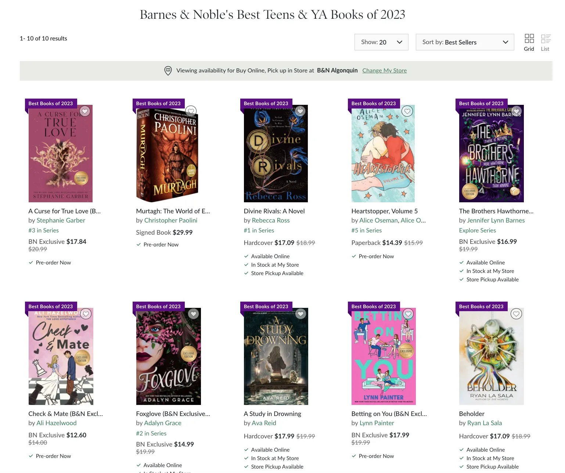Viewport: 565px width, 473px height.
Task: Open A Curse for True Love cover
Action: (x=61, y=154)
